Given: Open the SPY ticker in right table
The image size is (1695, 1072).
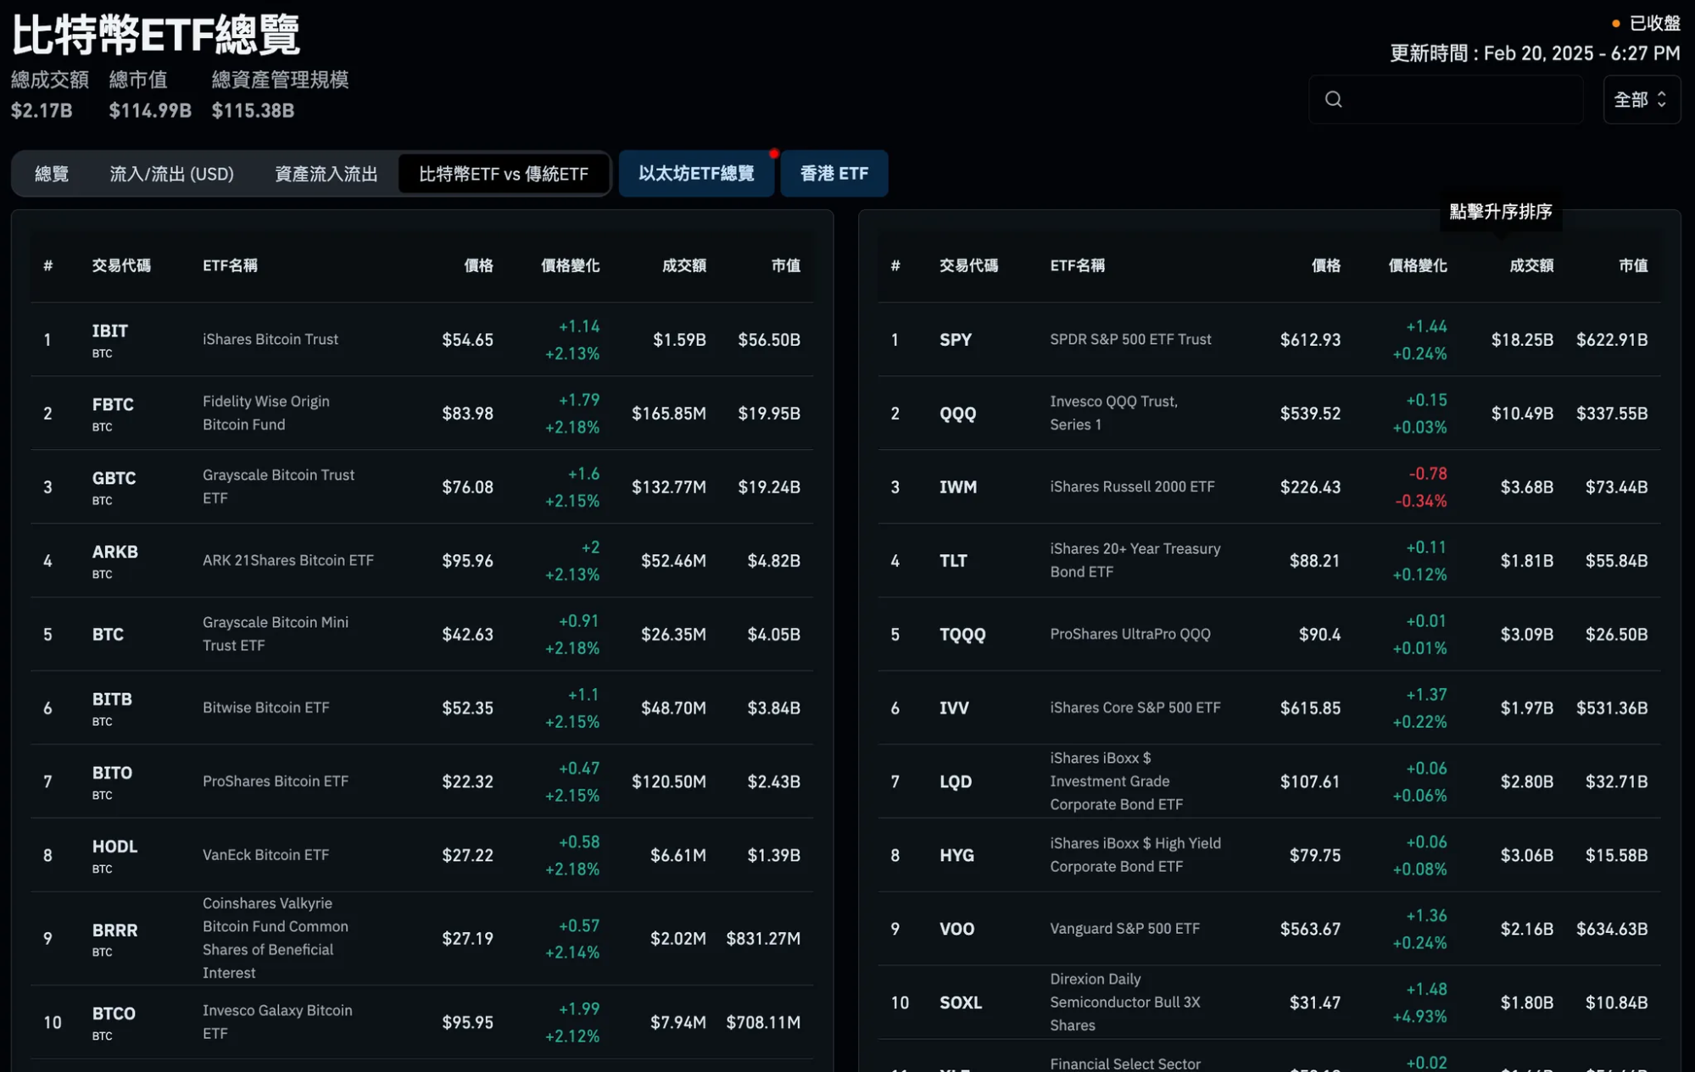Looking at the screenshot, I should [955, 340].
